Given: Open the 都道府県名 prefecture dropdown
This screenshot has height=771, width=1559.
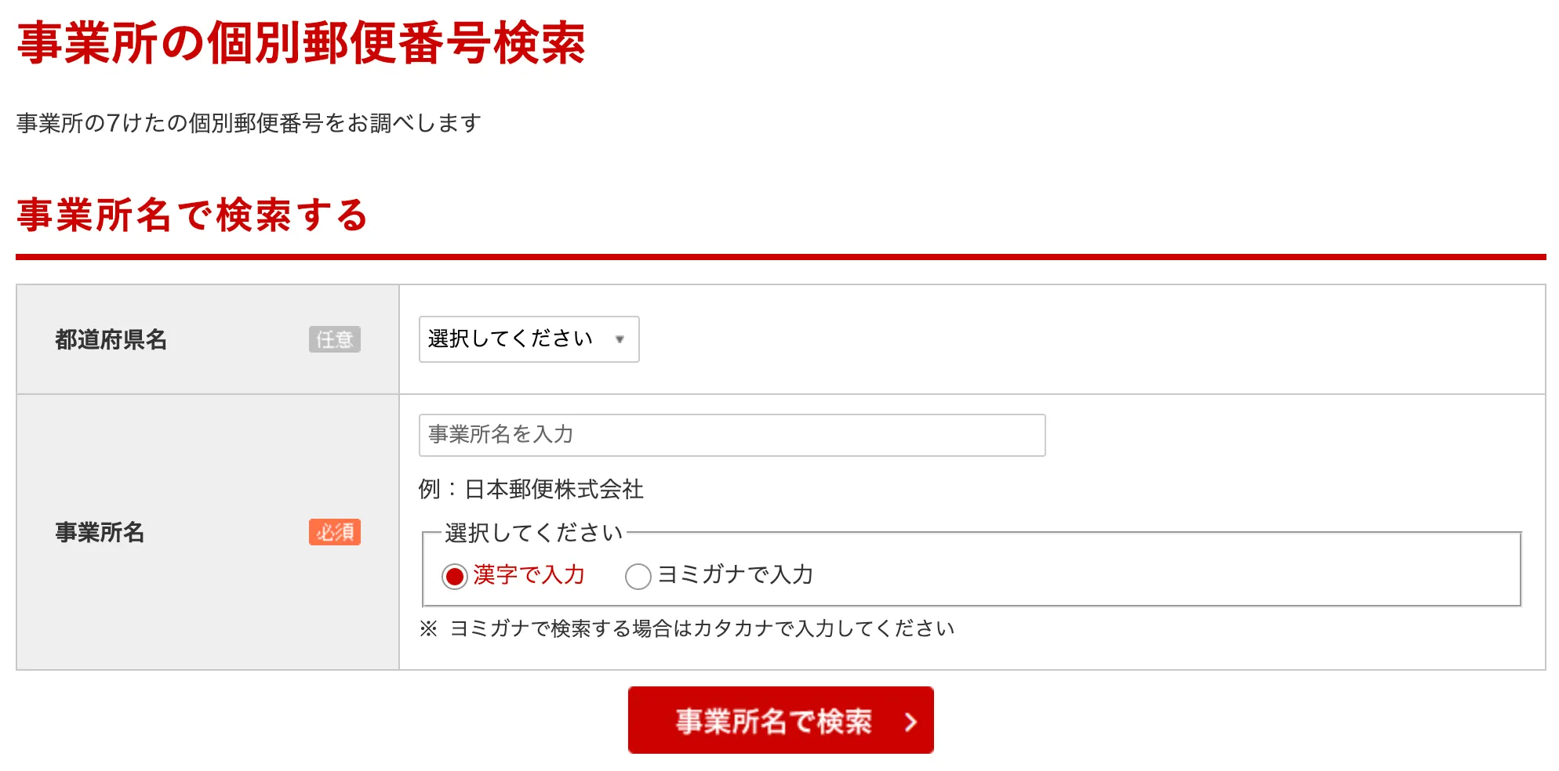Looking at the screenshot, I should [x=528, y=339].
